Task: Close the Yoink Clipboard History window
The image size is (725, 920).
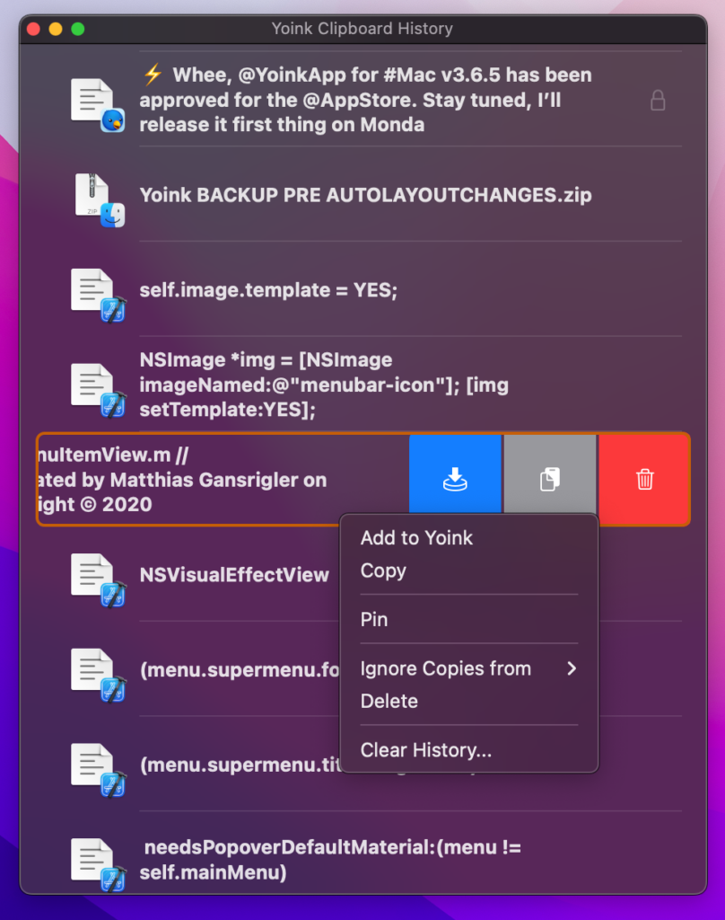Action: [x=33, y=29]
